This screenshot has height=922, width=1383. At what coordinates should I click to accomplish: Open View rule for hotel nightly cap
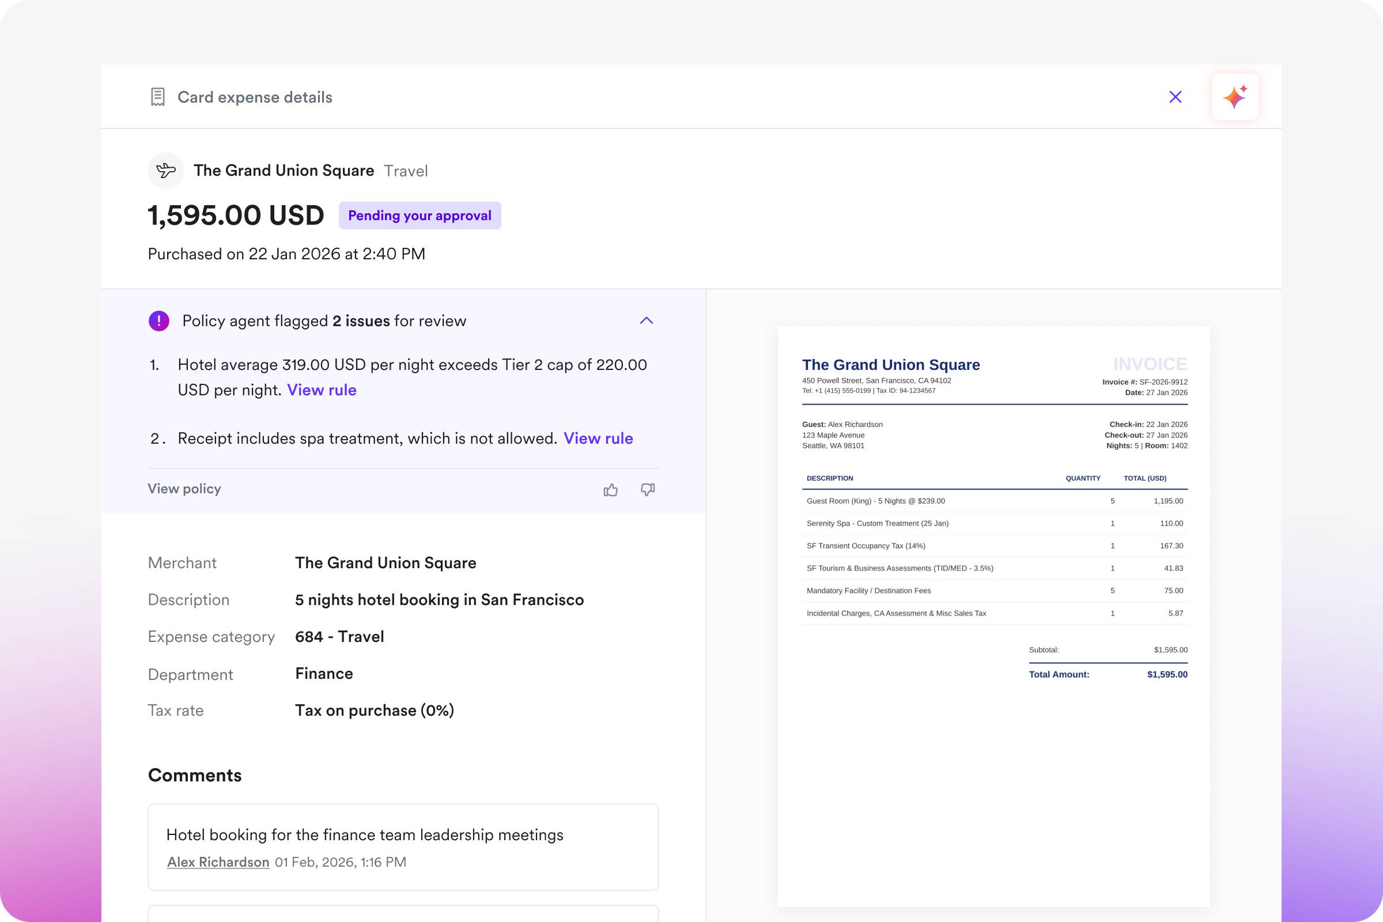click(x=322, y=390)
